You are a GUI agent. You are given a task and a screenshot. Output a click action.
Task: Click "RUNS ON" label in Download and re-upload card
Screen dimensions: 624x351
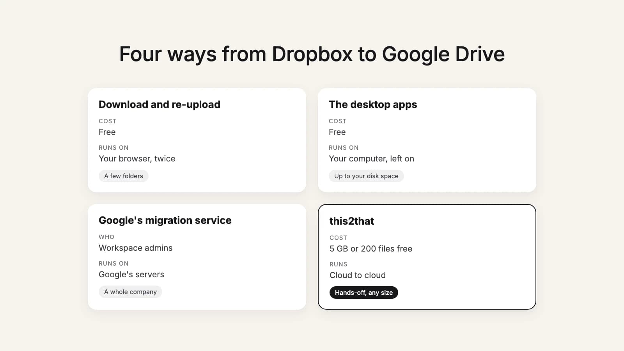pos(113,148)
